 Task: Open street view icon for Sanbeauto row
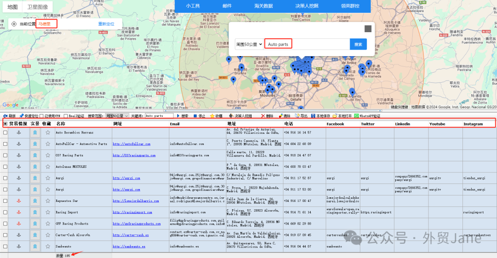35,247
